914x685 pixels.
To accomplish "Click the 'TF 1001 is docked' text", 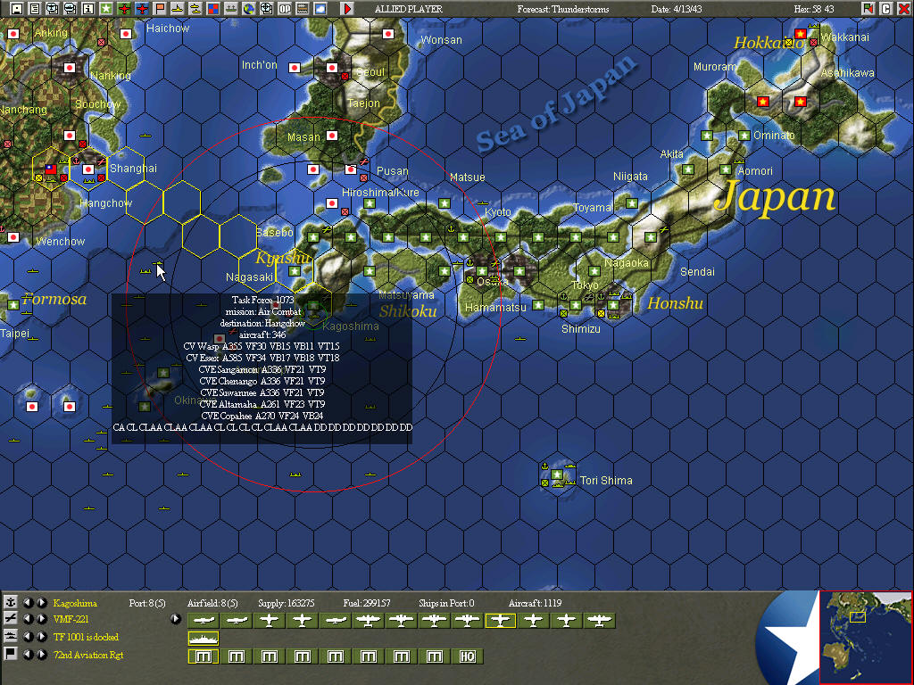I will click(x=86, y=637).
